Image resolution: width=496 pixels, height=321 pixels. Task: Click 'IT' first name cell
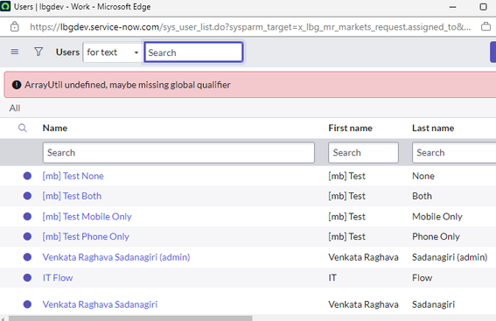[332, 277]
